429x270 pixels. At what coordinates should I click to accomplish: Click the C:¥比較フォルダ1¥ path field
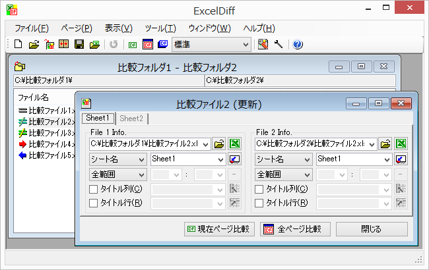click(x=109, y=80)
